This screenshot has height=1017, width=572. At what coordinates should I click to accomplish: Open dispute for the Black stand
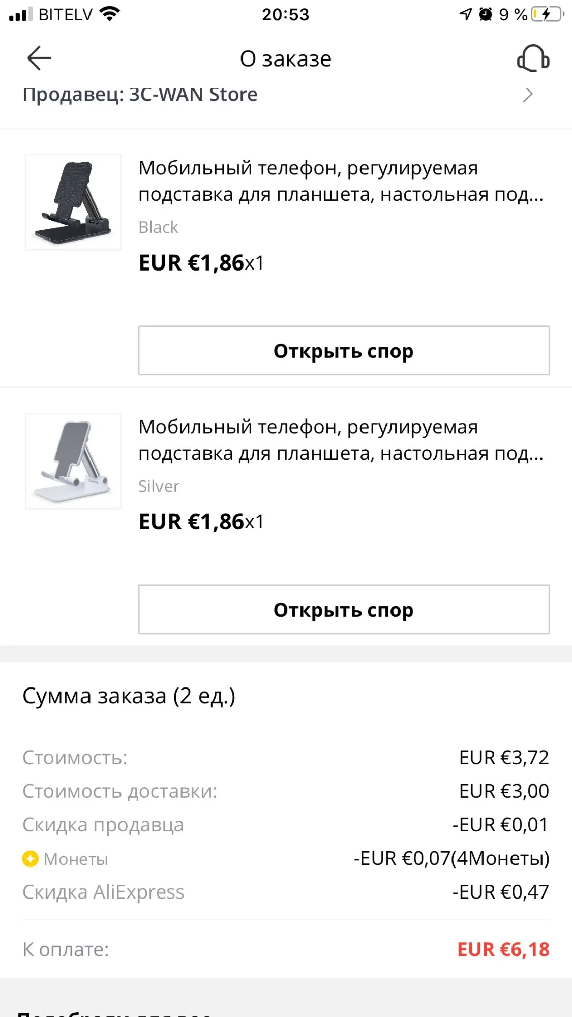click(x=344, y=351)
